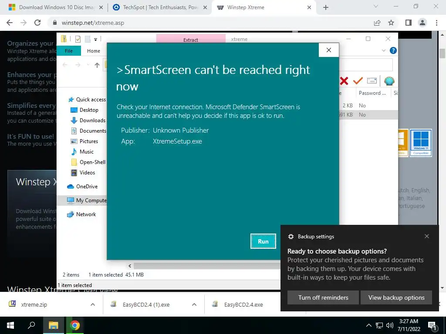The image size is (446, 334).
Task: Toggle Chrome side panel icon
Action: pos(409,23)
